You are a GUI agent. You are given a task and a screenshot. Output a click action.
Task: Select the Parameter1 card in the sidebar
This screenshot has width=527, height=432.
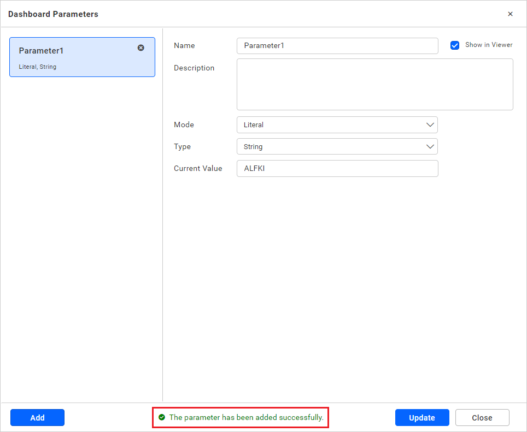(x=82, y=57)
